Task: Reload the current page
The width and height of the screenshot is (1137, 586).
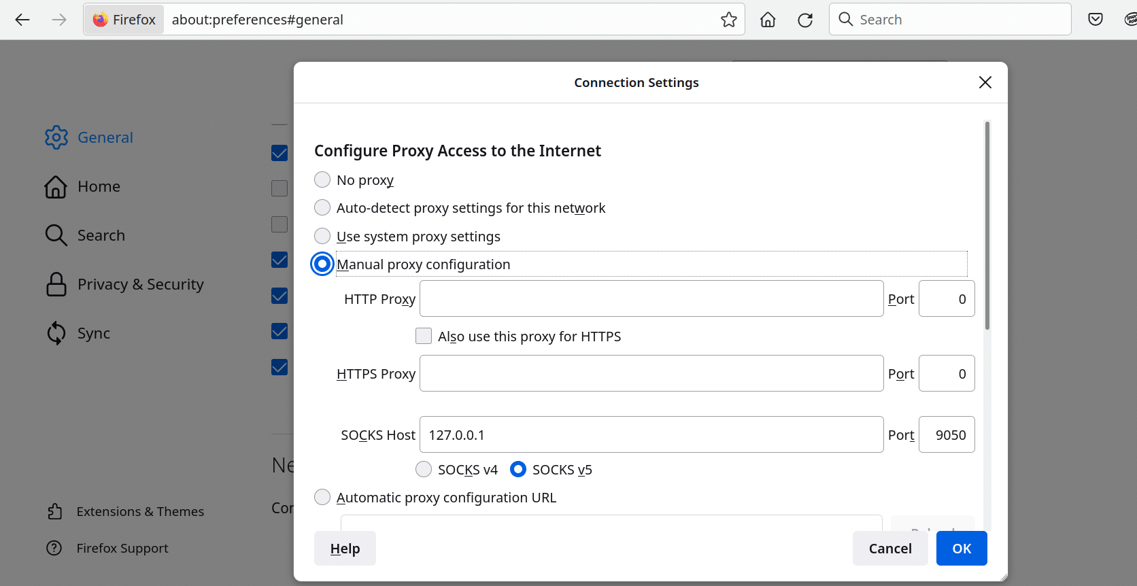Action: [x=805, y=20]
